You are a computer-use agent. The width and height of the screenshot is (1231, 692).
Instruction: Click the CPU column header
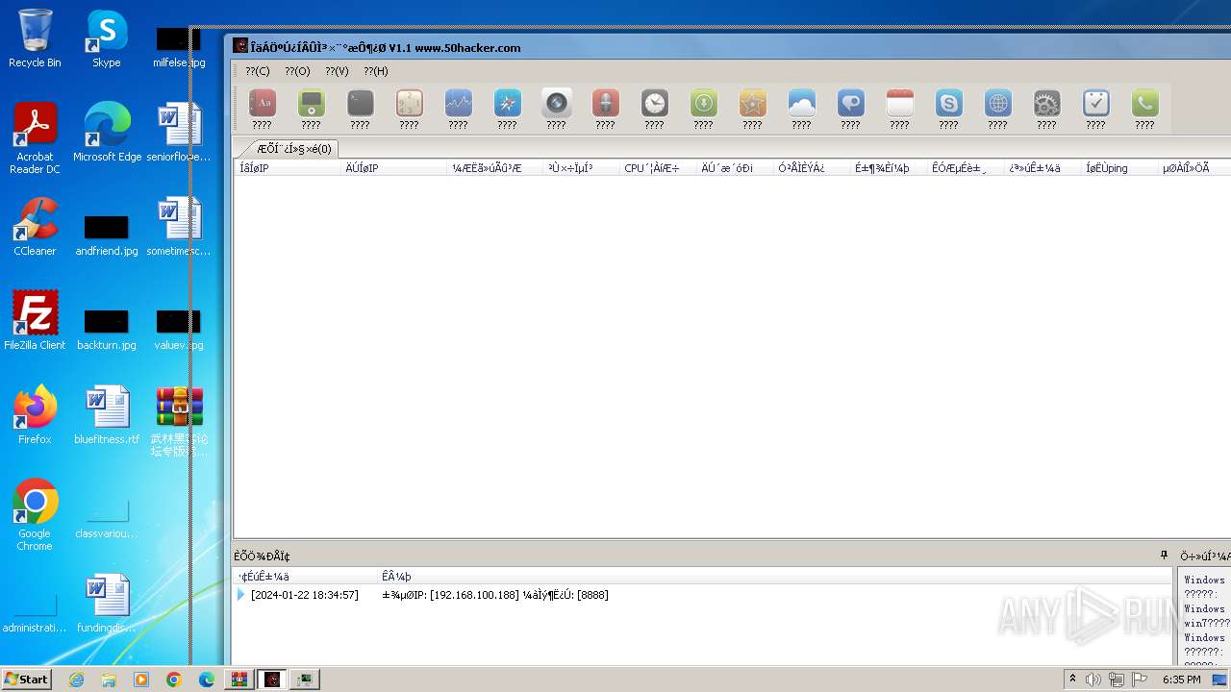659,168
